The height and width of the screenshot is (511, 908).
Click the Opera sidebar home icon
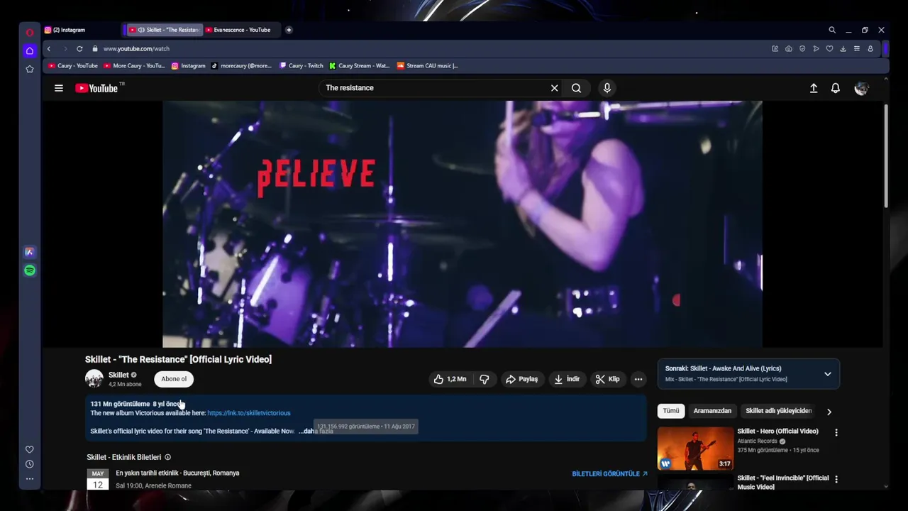click(29, 50)
